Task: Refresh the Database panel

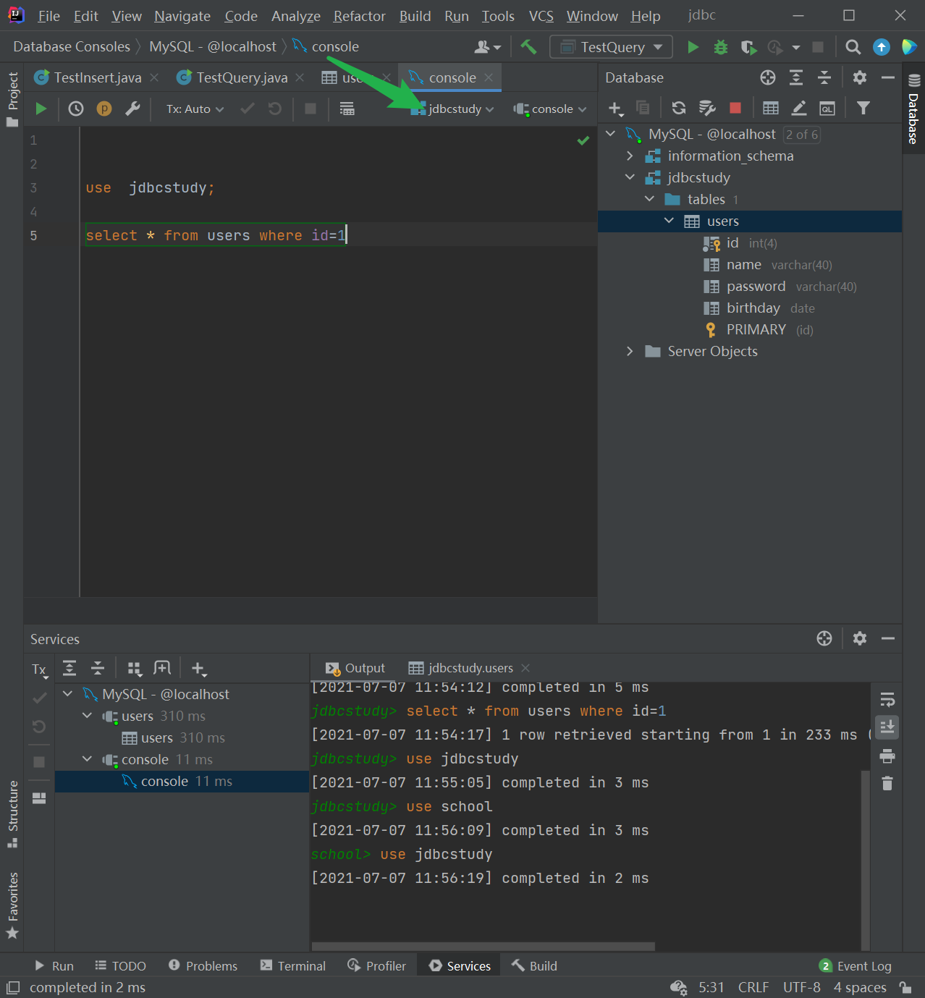Action: click(x=679, y=108)
